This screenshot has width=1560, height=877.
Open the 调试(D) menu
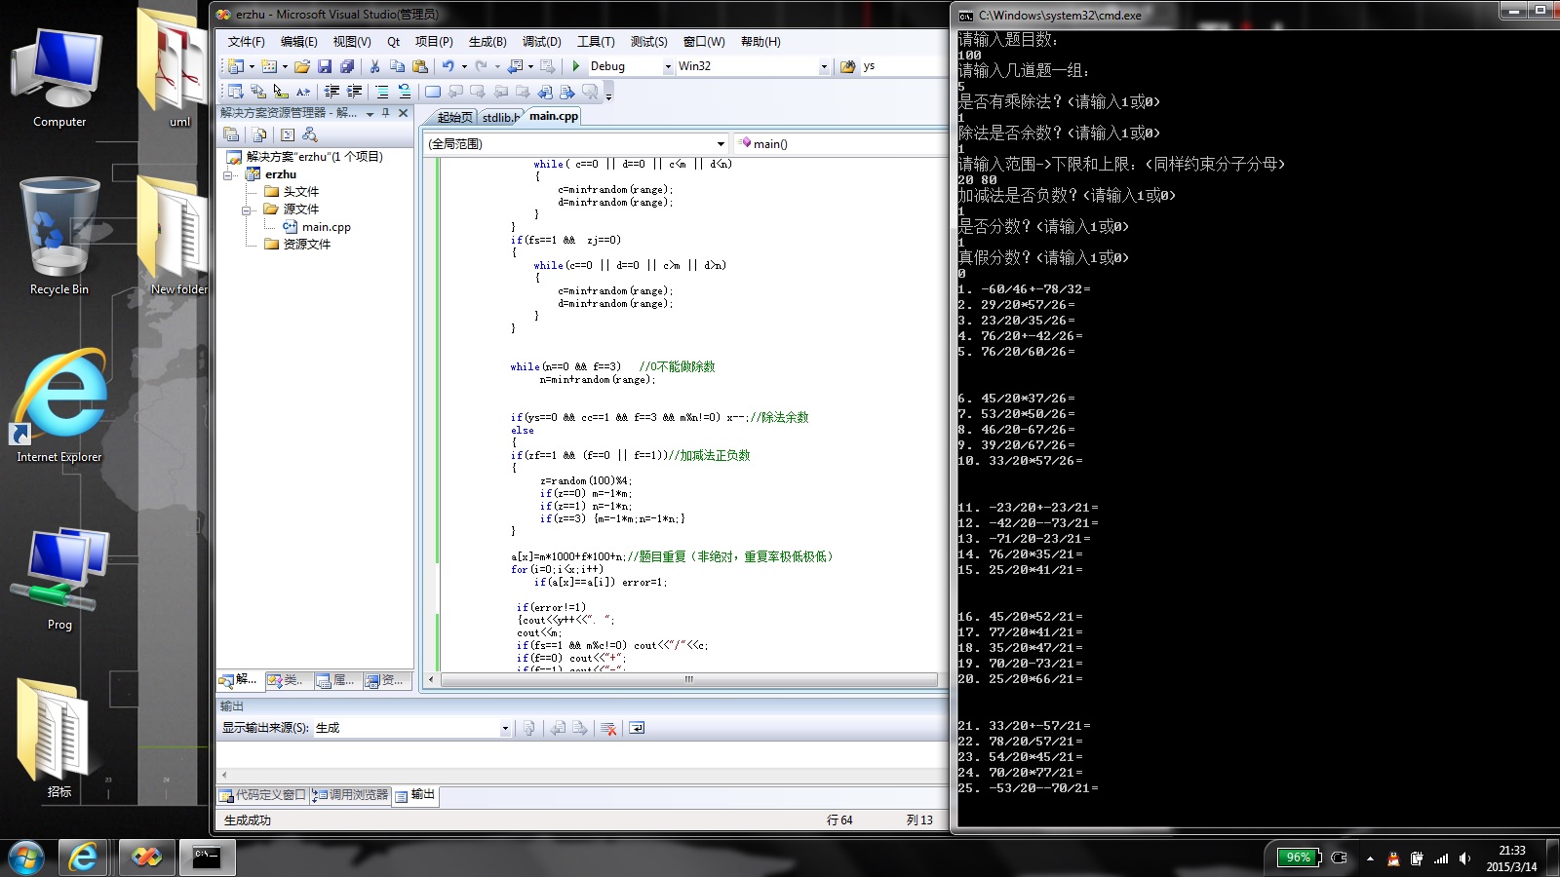tap(541, 41)
